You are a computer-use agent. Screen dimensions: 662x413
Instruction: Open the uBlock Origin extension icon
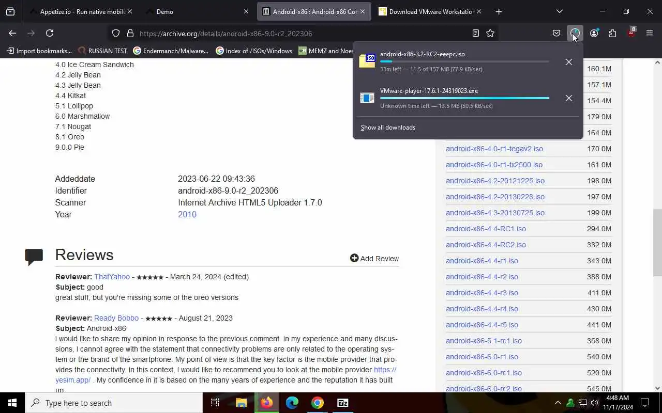(631, 33)
